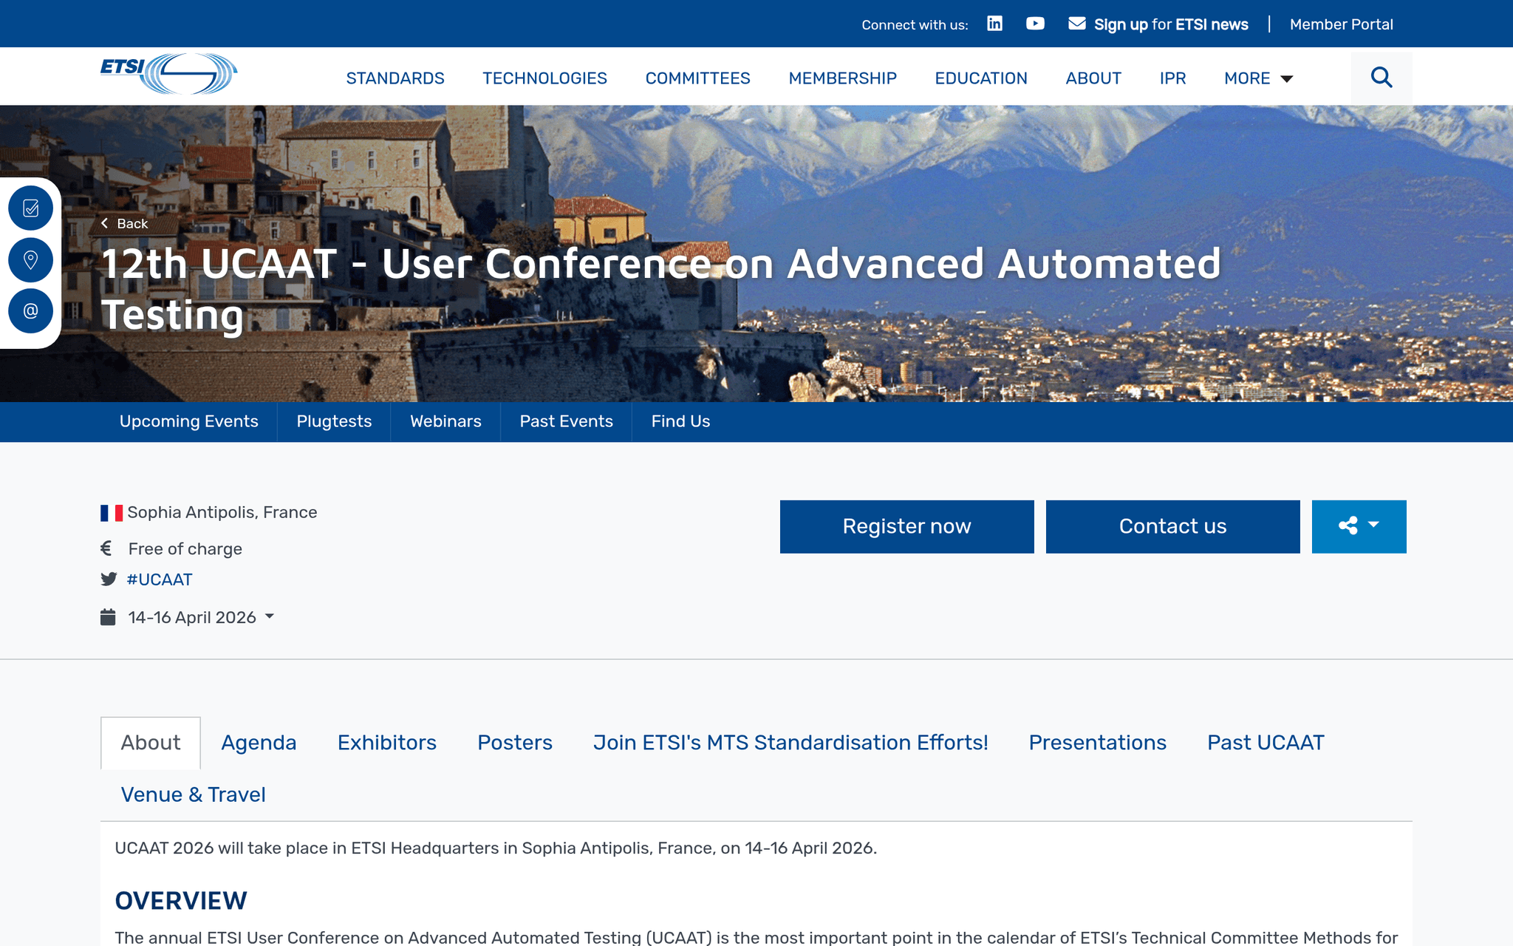Go to Past Events section
This screenshot has height=946, width=1513.
click(567, 421)
